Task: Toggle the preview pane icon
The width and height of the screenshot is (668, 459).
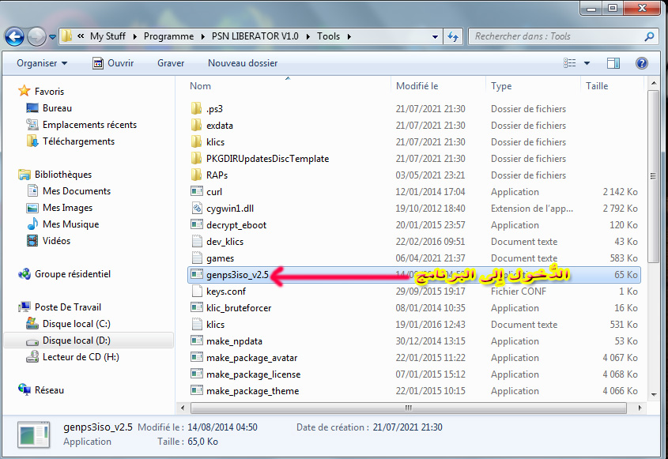Action: point(613,63)
